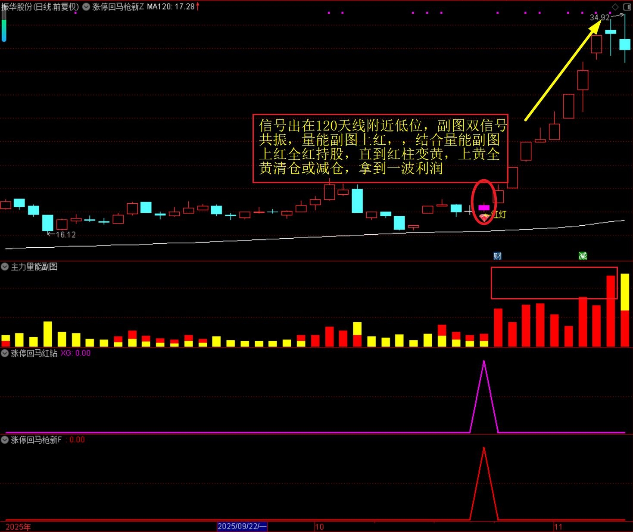Viewport: 633px width, 532px height.
Task: Click the yellow 红灯 signal label
Action: click(x=499, y=214)
